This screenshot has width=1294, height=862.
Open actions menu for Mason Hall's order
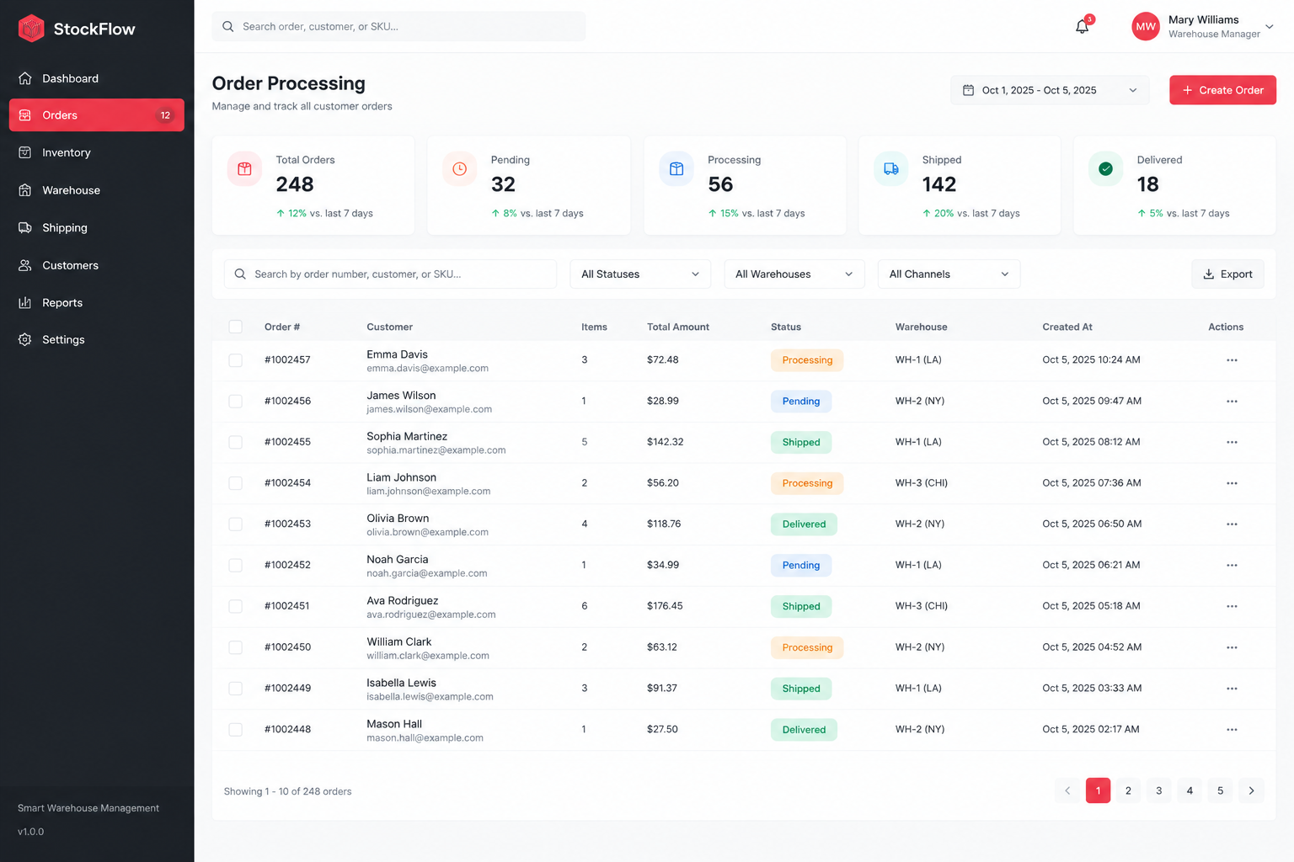tap(1232, 730)
